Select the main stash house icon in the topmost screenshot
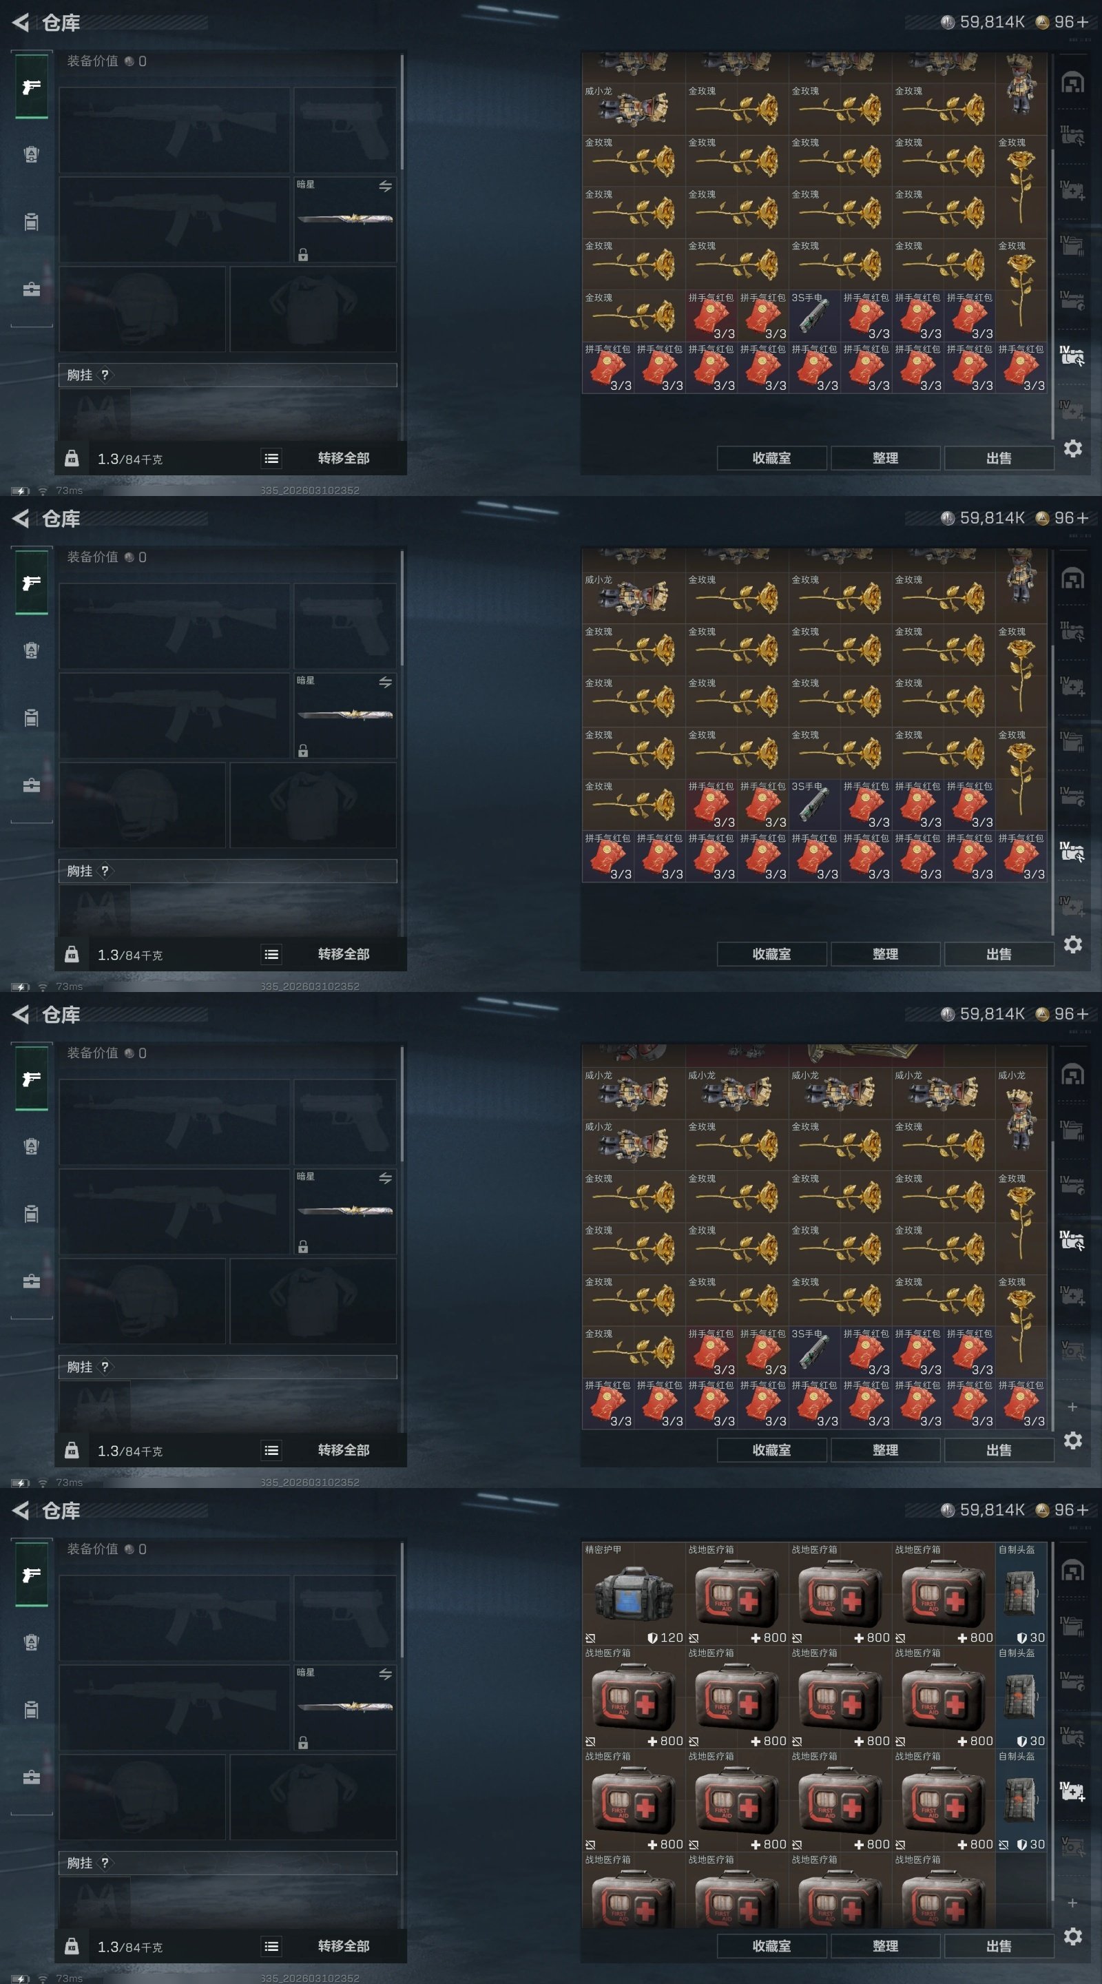 click(x=1073, y=83)
